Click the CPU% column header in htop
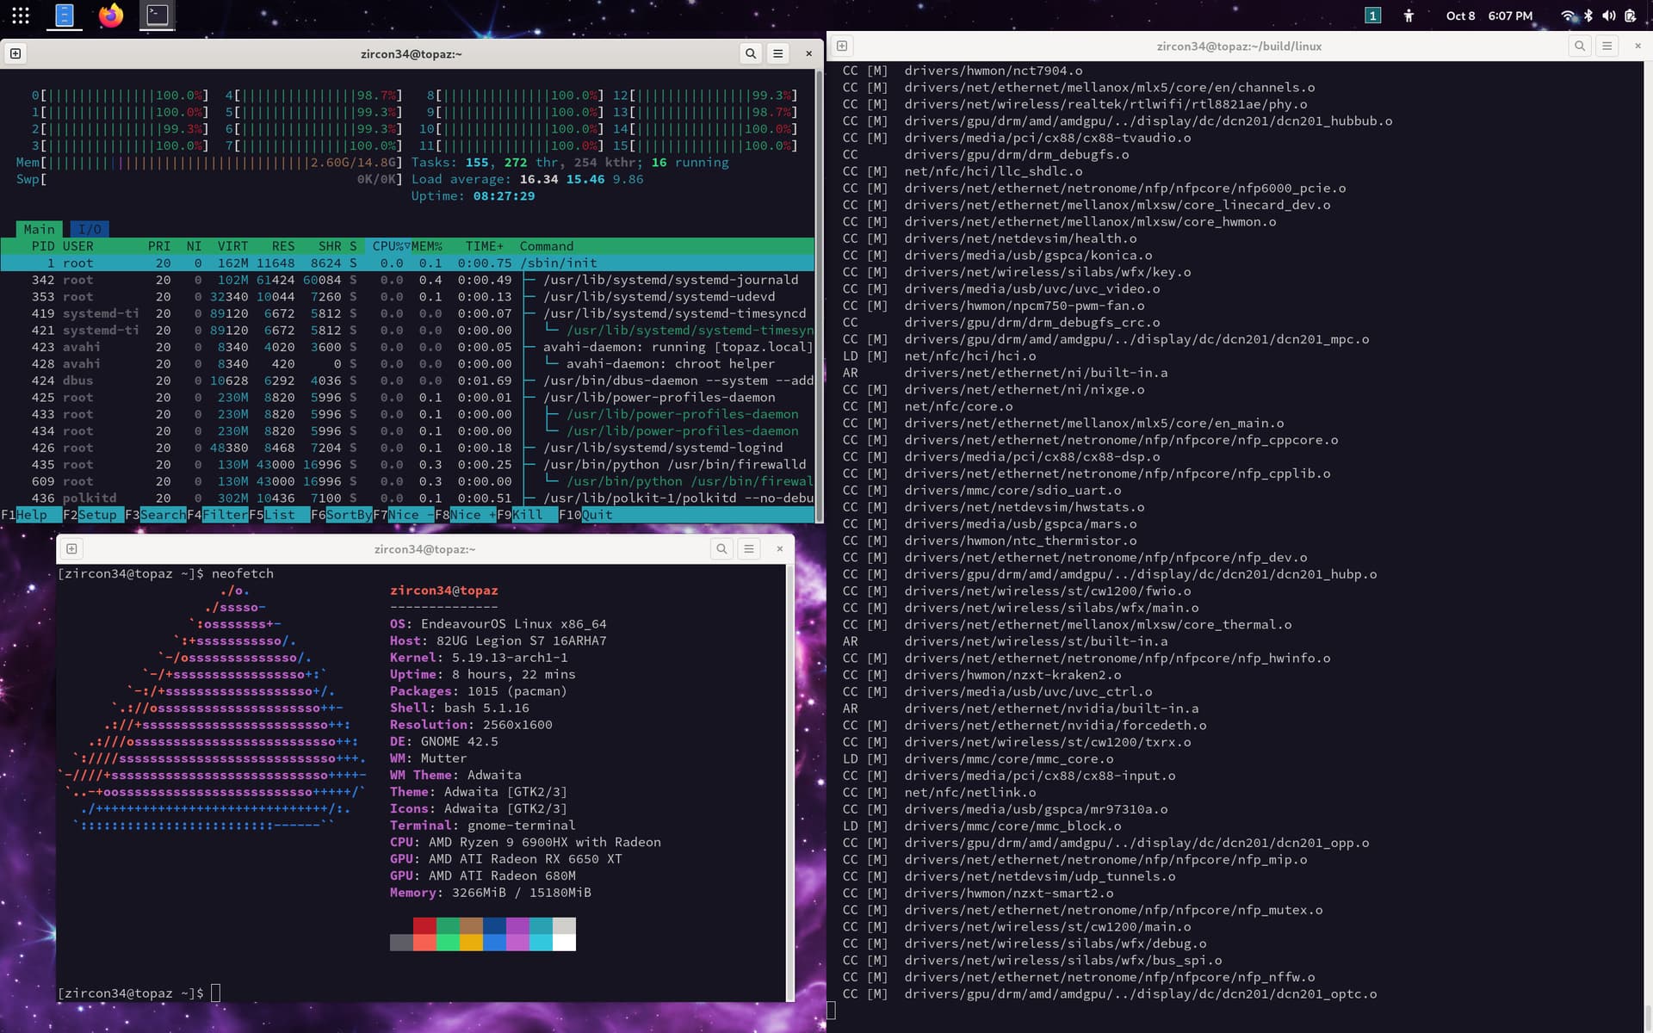Screen dimensions: 1653x1033 pos(387,246)
